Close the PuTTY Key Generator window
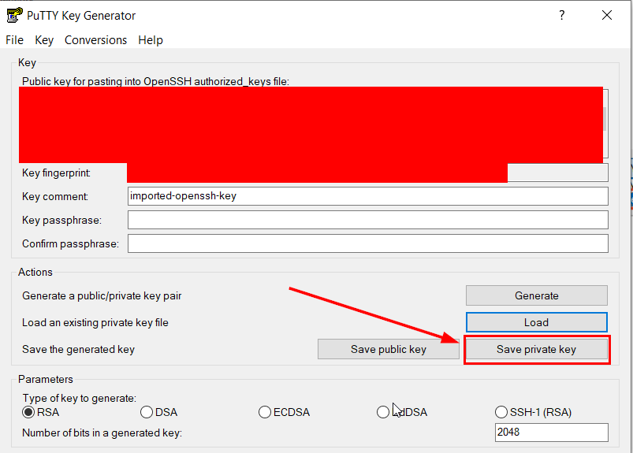Image resolution: width=633 pixels, height=453 pixels. (x=606, y=16)
